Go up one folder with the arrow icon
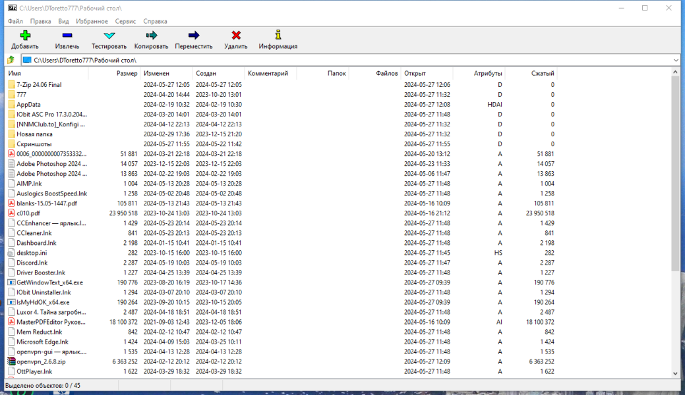Viewport: 685px width, 395px height. 11,60
